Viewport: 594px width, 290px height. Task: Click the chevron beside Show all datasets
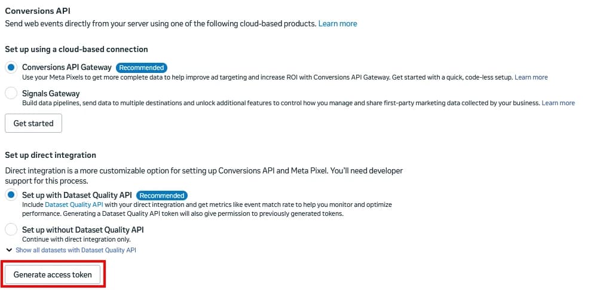9,250
